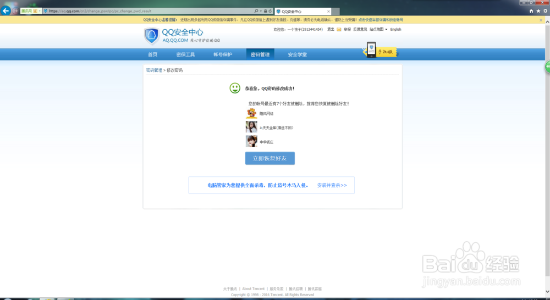Click avatar of friend 随风网络
This screenshot has height=300, width=550.
[251, 113]
